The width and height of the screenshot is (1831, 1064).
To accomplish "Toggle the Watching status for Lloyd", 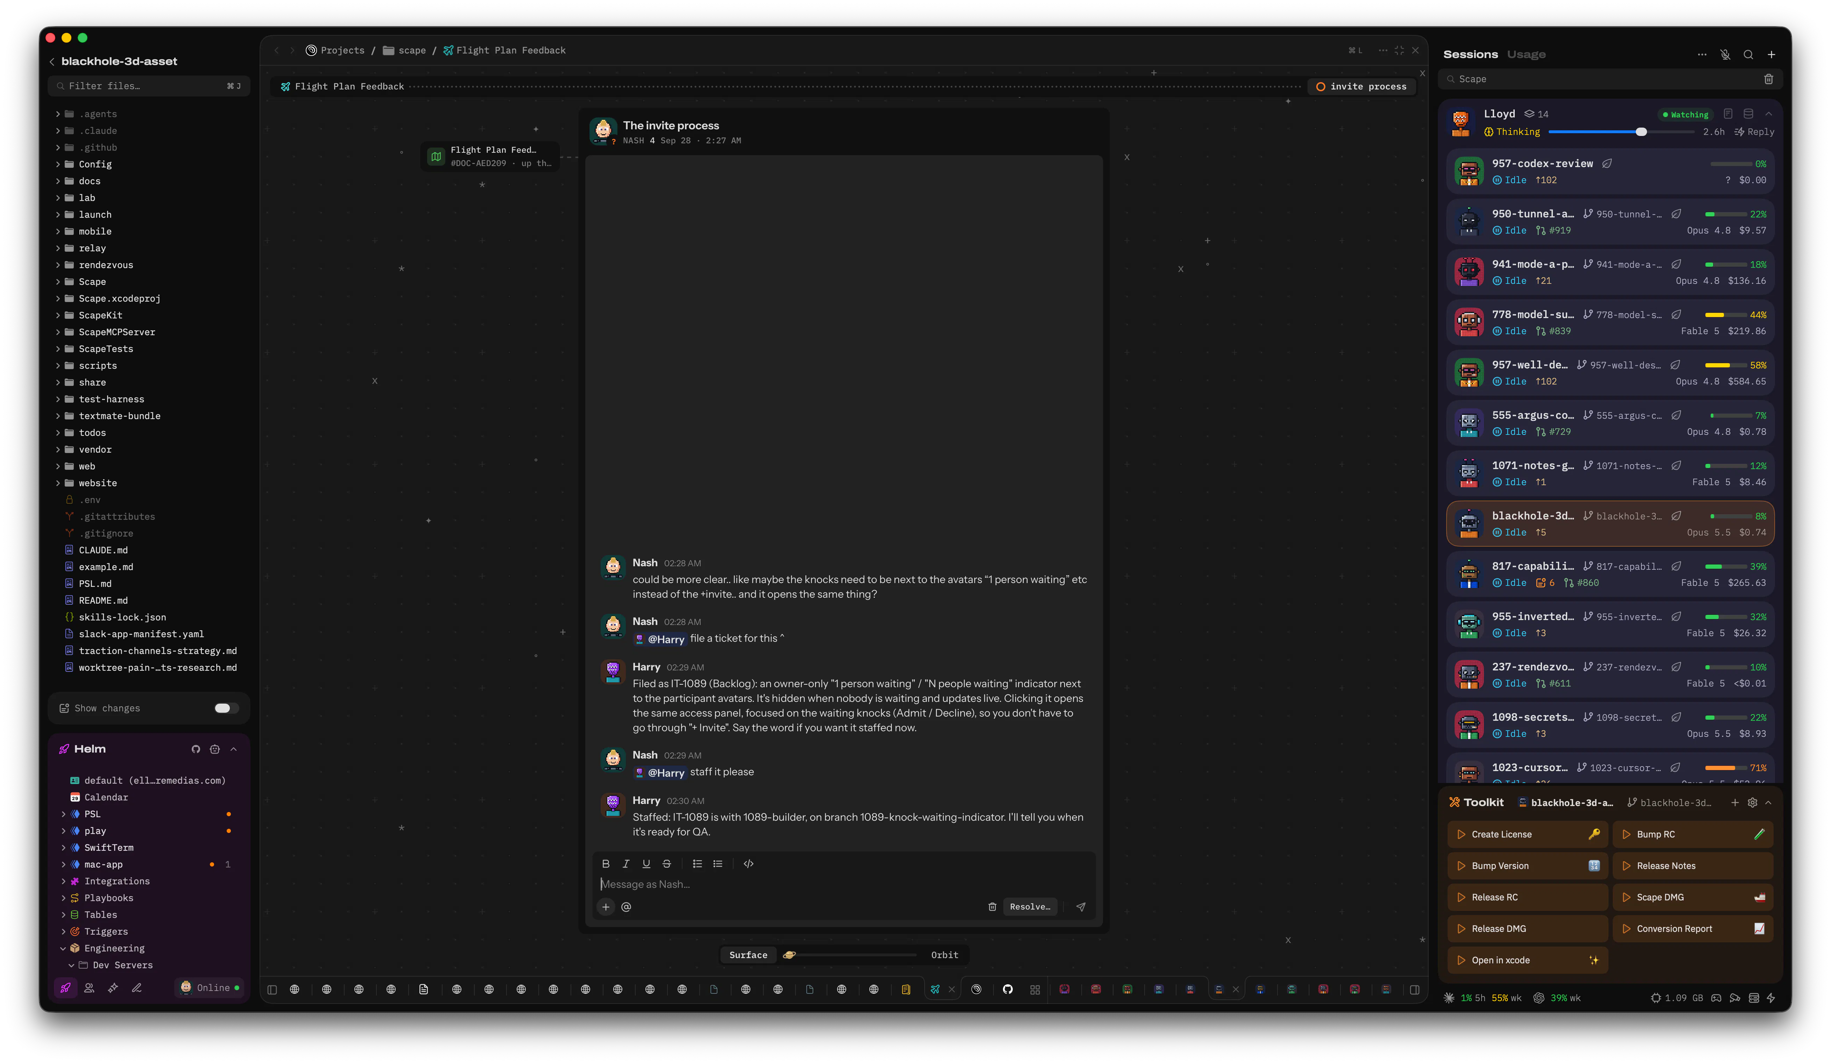I will click(1685, 115).
